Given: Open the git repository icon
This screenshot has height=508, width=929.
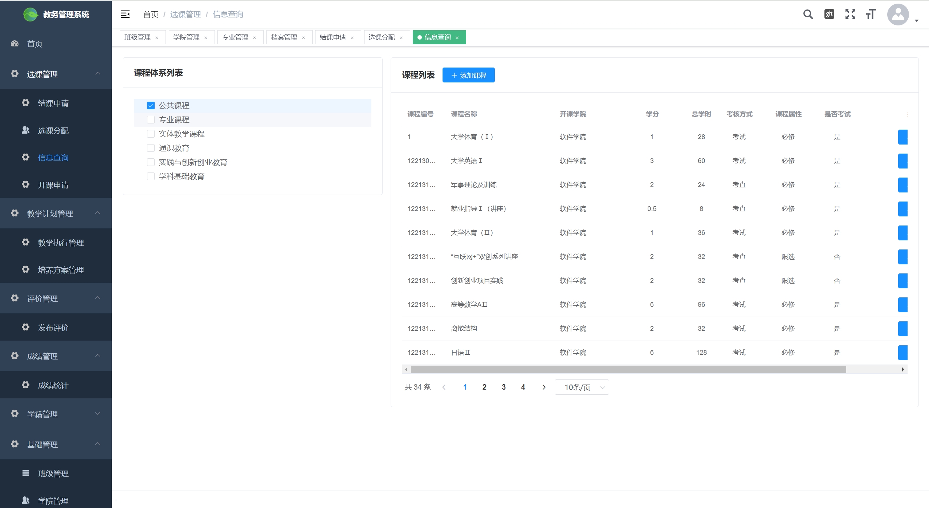Looking at the screenshot, I should (x=829, y=15).
